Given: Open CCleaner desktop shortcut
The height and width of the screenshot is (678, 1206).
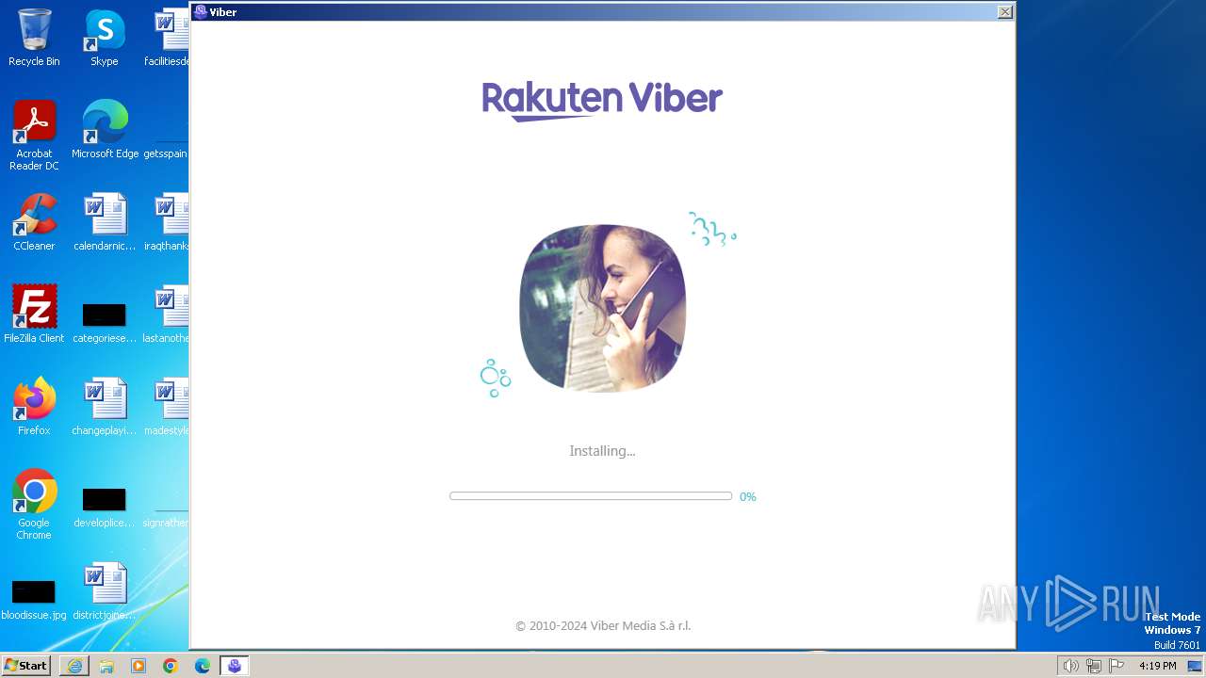Looking at the screenshot, I should [x=34, y=221].
